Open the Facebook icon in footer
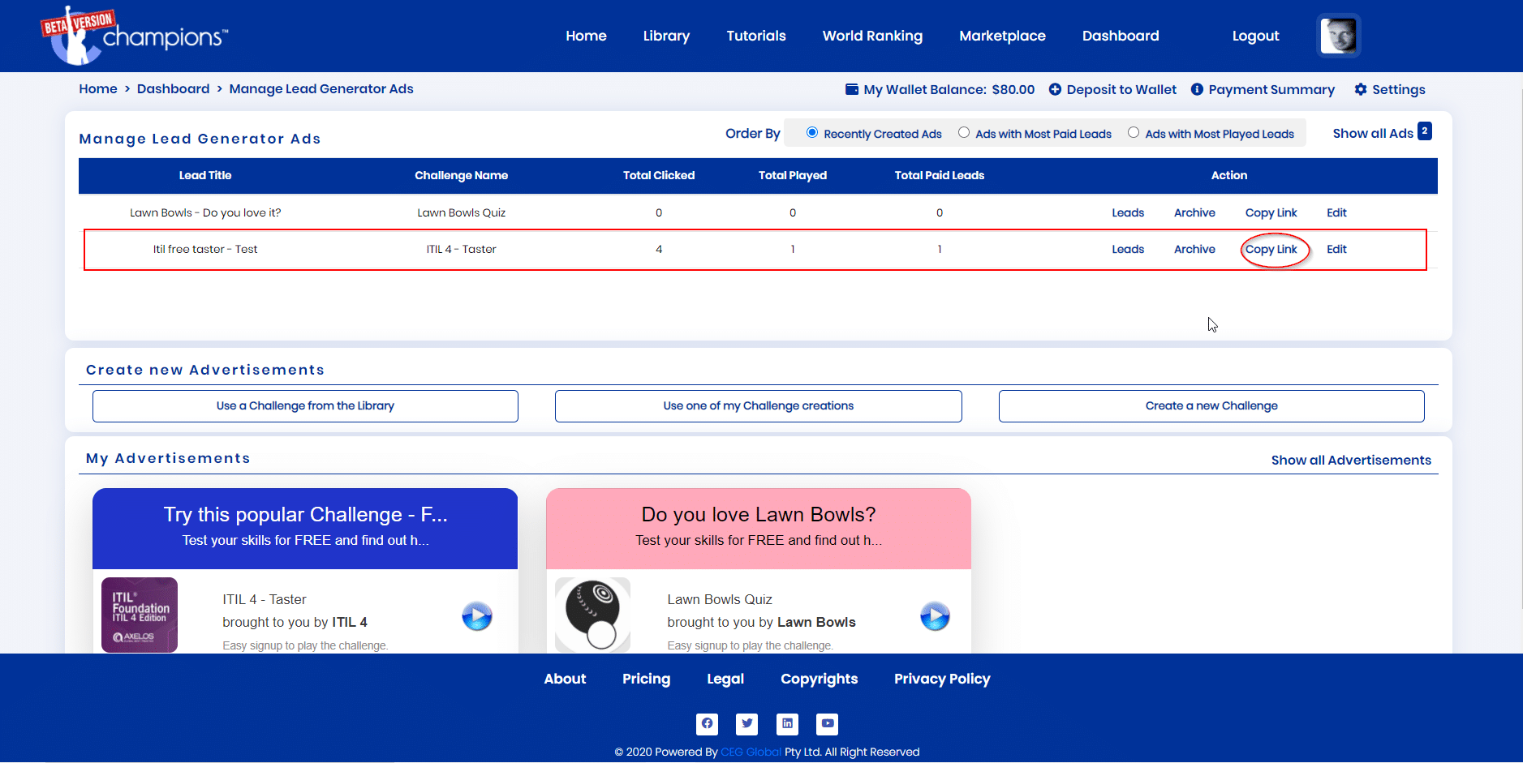Image resolution: width=1523 pixels, height=763 pixels. [x=707, y=723]
